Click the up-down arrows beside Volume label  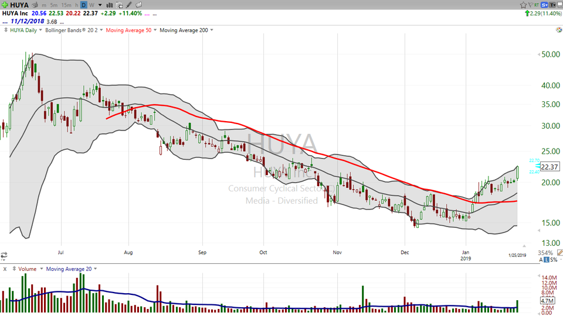coord(14,269)
